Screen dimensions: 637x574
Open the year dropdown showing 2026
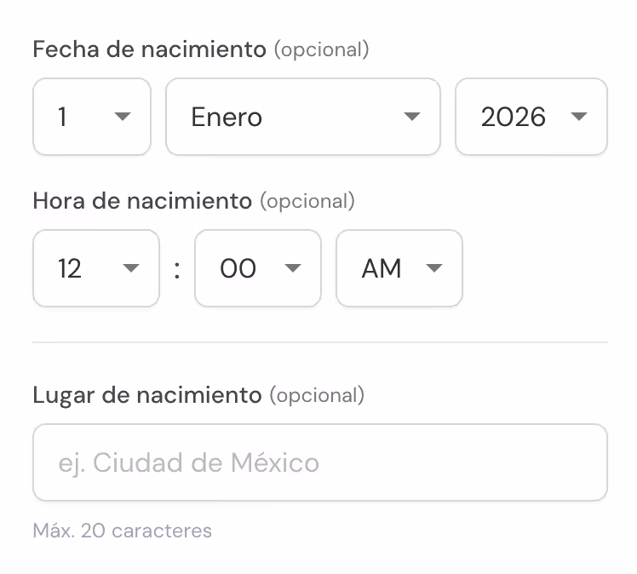click(519, 117)
